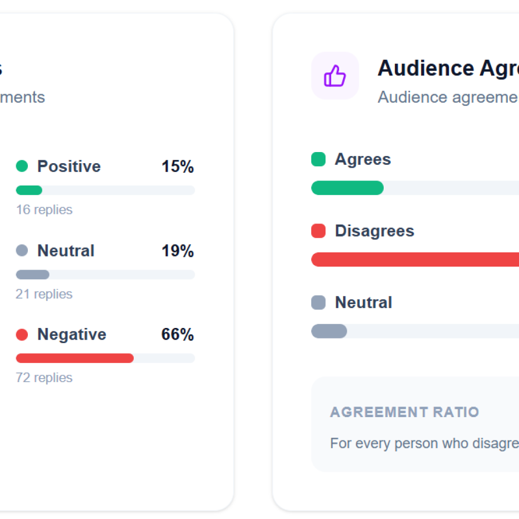Select the 16 replies text
Image resolution: width=519 pixels, height=519 pixels.
[x=44, y=209]
